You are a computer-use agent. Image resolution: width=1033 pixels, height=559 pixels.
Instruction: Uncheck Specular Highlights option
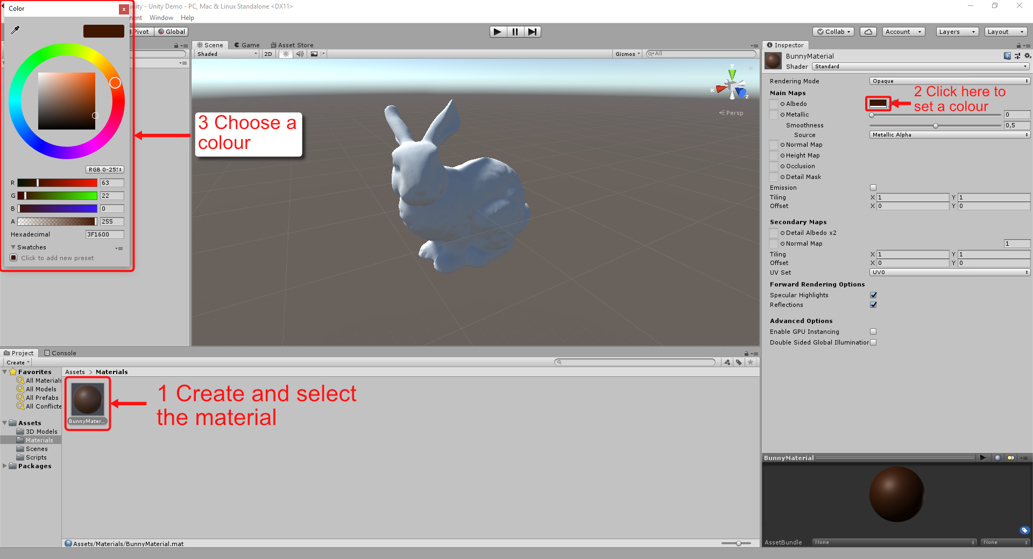point(873,295)
